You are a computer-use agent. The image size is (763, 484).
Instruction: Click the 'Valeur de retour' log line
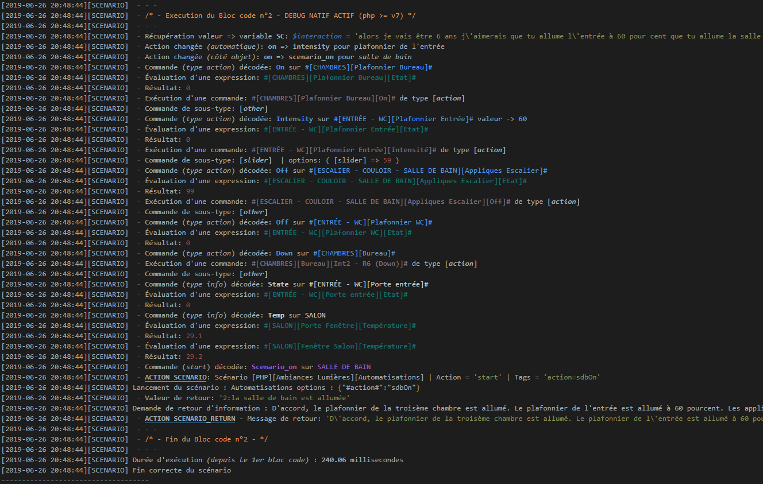point(247,398)
